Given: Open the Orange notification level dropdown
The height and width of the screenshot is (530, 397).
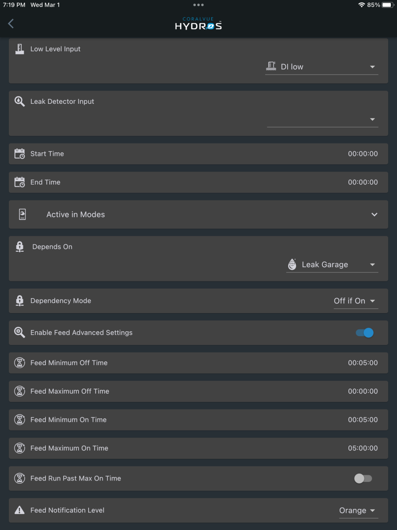Looking at the screenshot, I should pyautogui.click(x=358, y=511).
